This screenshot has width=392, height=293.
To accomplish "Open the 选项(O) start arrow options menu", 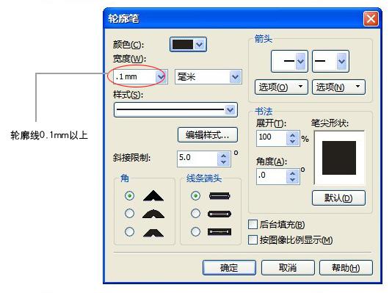I will pyautogui.click(x=281, y=87).
